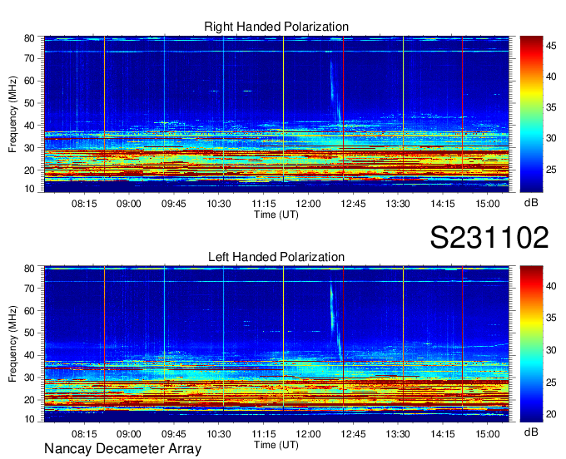Click the 20 MHz tick of left-handed plot

(x=30, y=400)
